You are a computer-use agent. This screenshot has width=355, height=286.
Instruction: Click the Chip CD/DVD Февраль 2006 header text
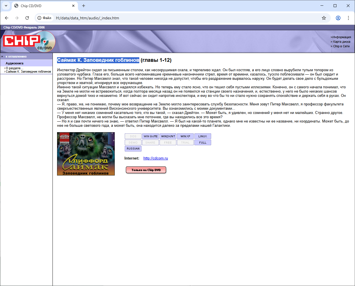pyautogui.click(x=24, y=27)
